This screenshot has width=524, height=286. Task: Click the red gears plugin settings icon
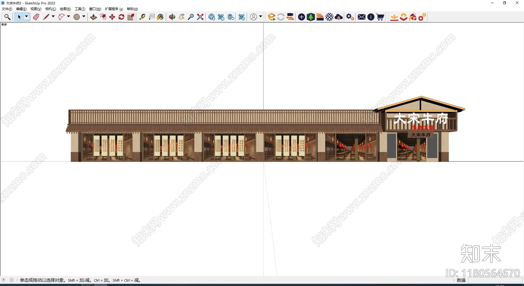point(422,17)
